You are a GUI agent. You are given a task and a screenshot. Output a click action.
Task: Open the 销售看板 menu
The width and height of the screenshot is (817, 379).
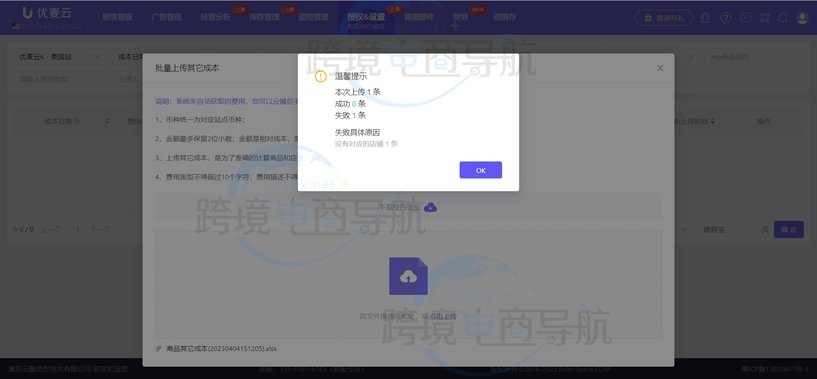[117, 17]
